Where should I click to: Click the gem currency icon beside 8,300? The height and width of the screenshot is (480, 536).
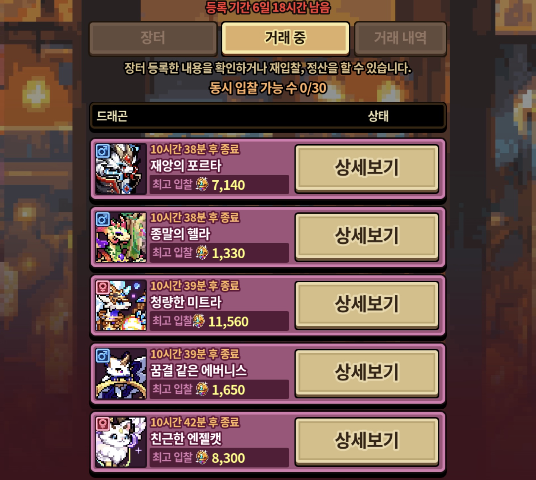(202, 457)
